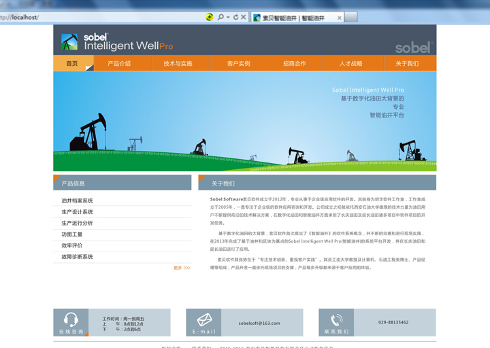The height and width of the screenshot is (348, 490).
Task: Open the 油井档案系统 product link
Action: coord(77,201)
